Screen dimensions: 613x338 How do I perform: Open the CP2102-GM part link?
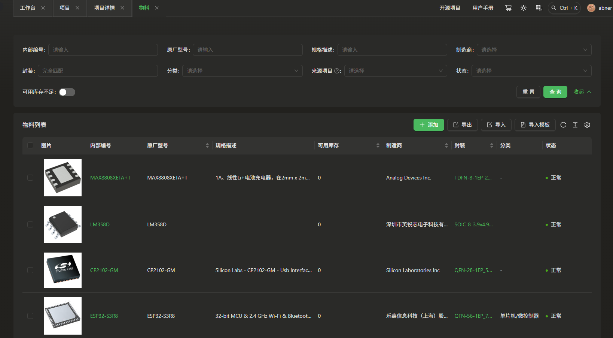[104, 270]
